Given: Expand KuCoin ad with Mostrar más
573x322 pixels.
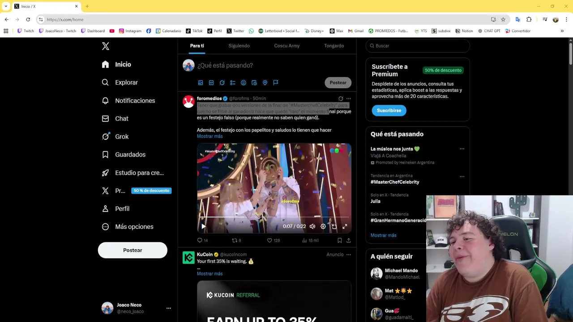Looking at the screenshot, I should click(x=210, y=274).
